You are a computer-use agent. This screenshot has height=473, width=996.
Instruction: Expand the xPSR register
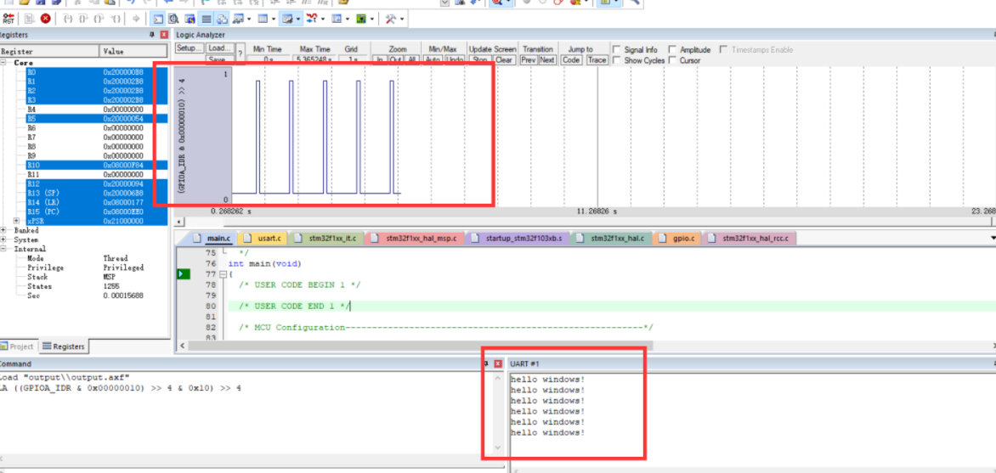[x=16, y=221]
